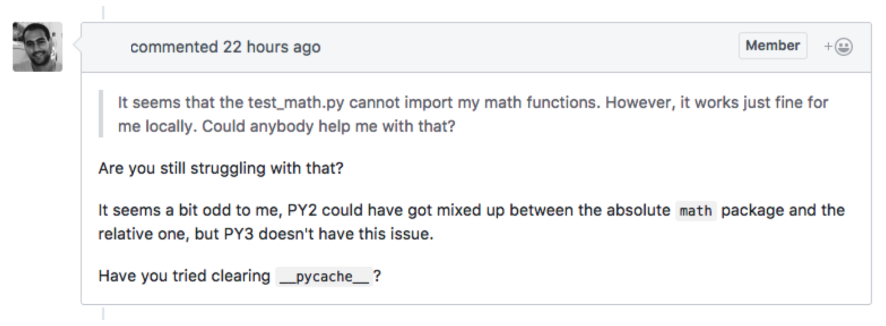Click the text "Have you tried clearing"
Viewport: 886px width, 326px height.
[184, 276]
